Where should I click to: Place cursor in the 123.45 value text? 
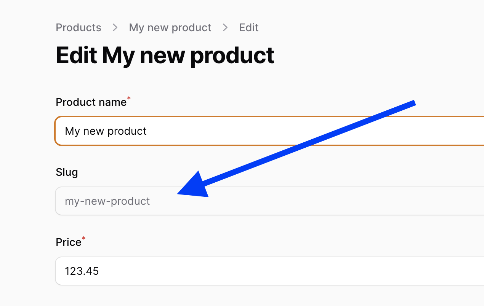pos(82,271)
